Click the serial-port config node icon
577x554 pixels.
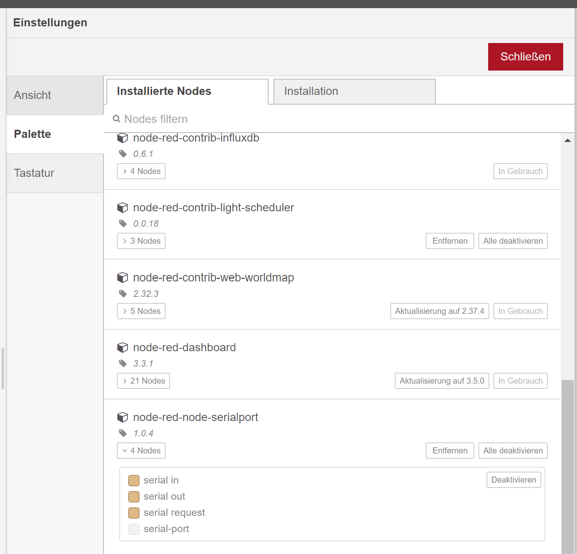coord(134,529)
